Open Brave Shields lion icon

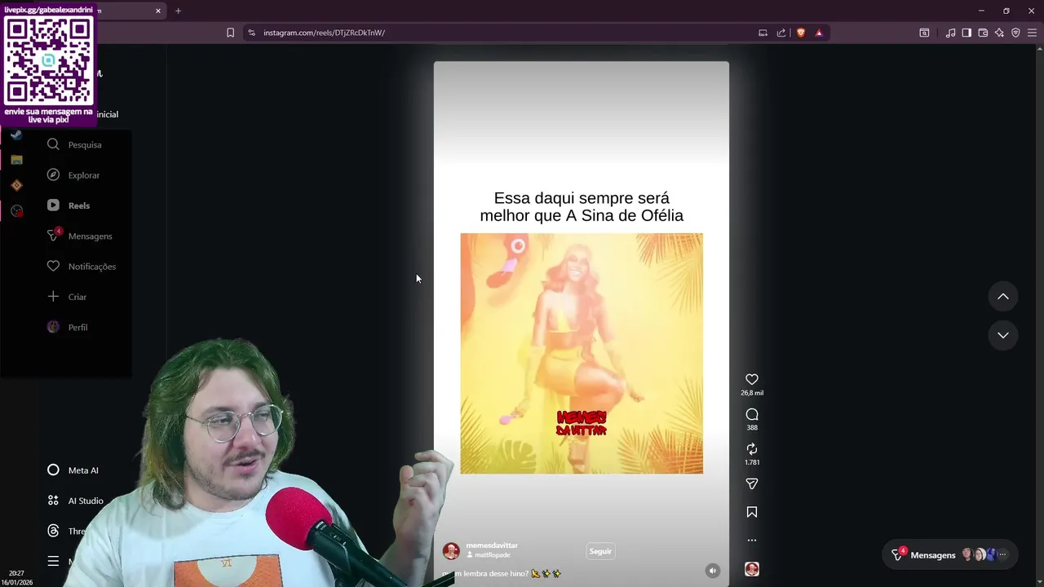tap(801, 33)
